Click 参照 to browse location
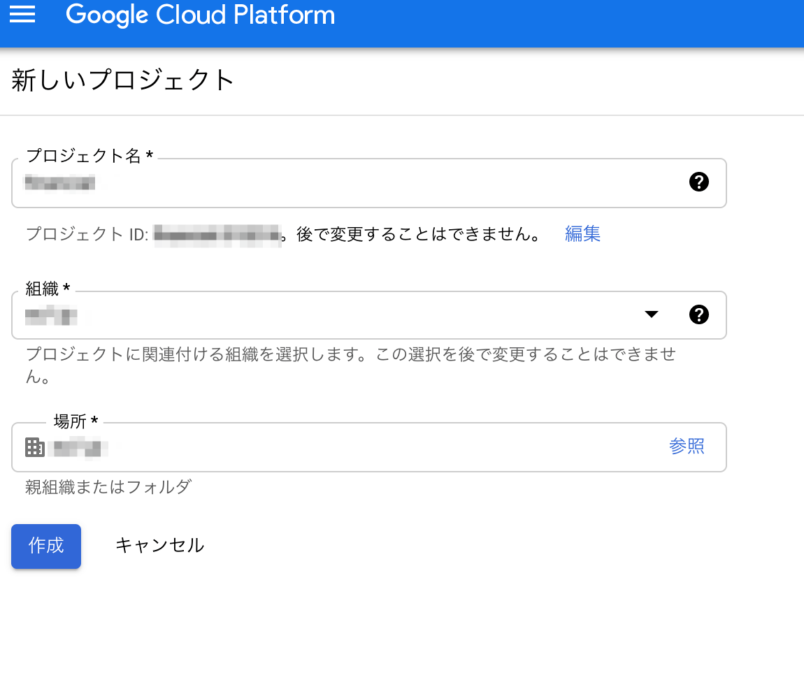The height and width of the screenshot is (689, 804). tap(687, 446)
